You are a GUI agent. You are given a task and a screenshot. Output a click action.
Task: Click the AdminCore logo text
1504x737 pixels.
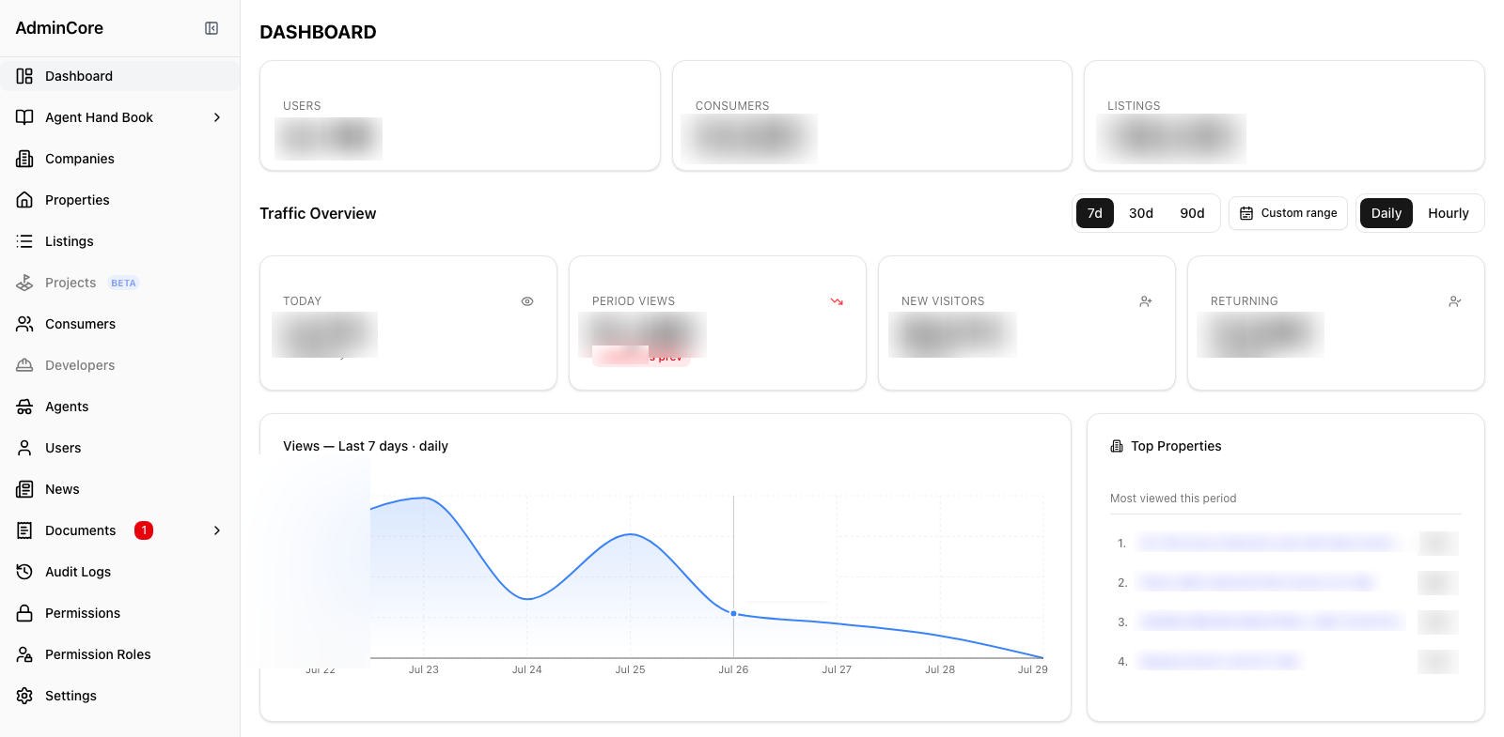coord(59,28)
